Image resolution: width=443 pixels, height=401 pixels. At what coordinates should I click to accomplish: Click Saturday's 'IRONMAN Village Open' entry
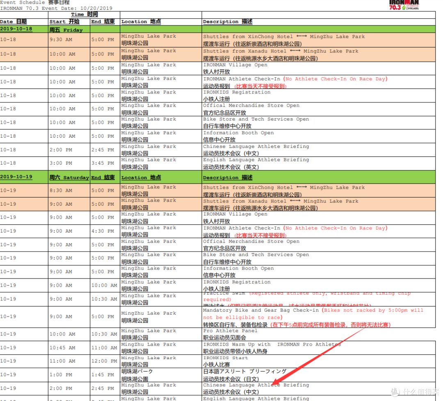(x=235, y=214)
